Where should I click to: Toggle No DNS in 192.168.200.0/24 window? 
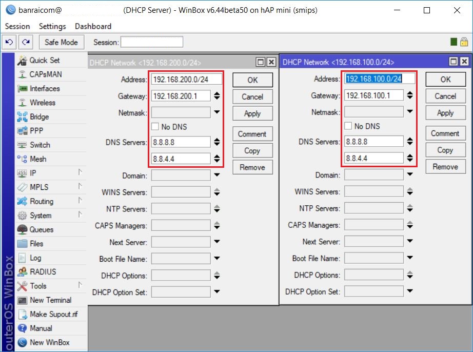(x=155, y=126)
